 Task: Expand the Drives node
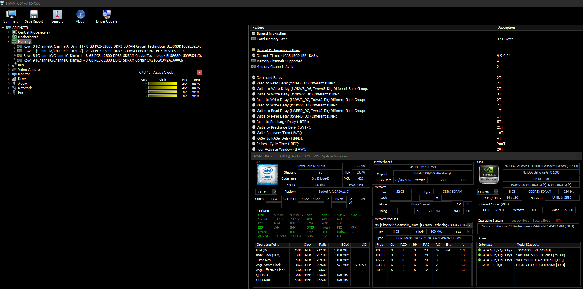point(9,79)
